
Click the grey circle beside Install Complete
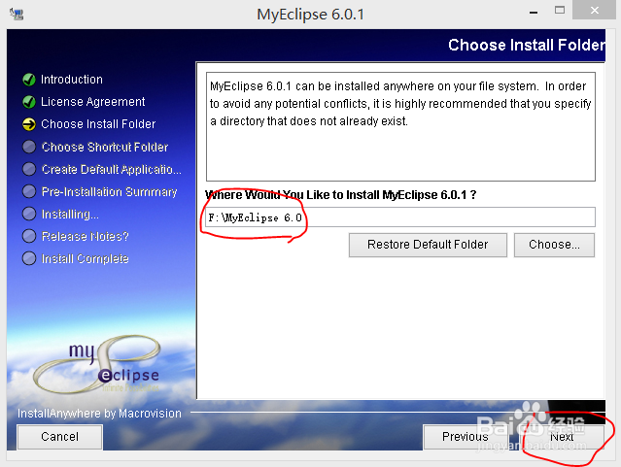pyautogui.click(x=29, y=258)
